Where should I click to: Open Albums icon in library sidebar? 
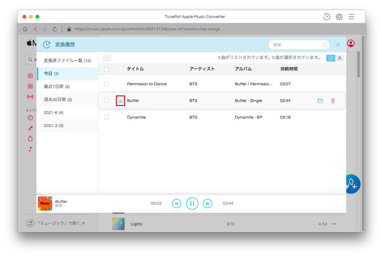[30, 139]
